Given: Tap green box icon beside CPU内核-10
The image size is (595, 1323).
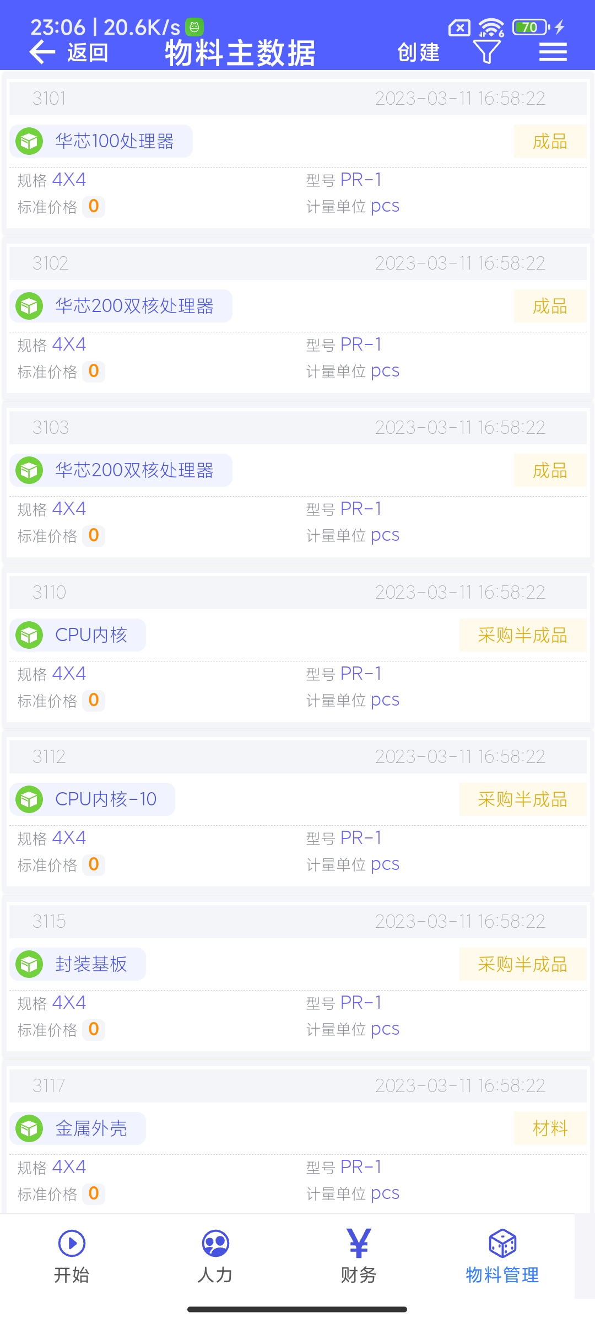Looking at the screenshot, I should 29,799.
